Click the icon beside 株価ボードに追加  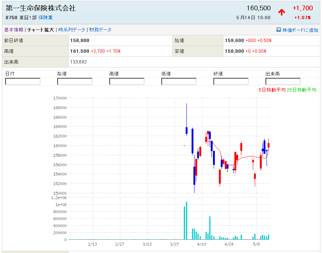pos(279,30)
